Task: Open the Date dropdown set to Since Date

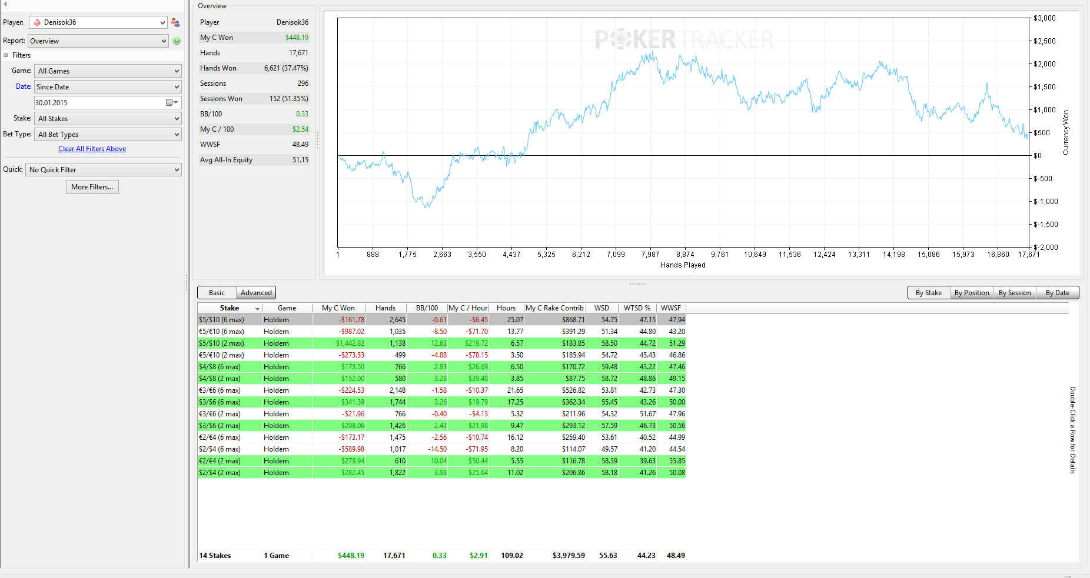Action: [108, 87]
